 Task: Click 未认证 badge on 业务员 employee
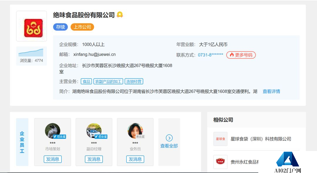point(140,137)
